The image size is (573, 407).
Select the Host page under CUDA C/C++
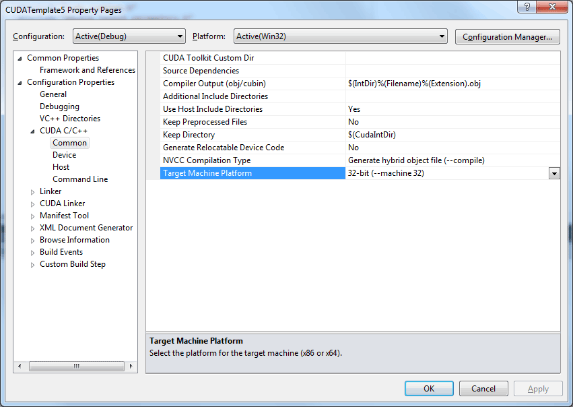(61, 166)
